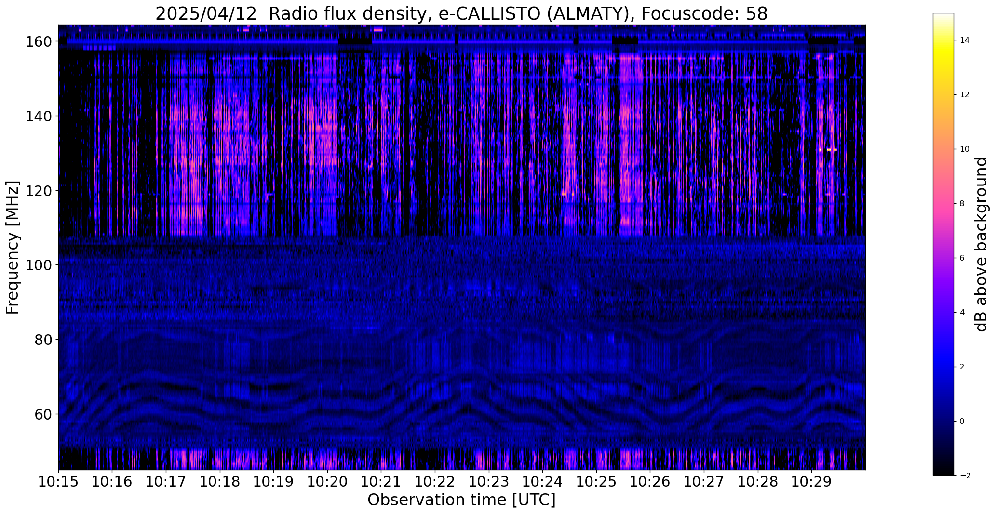Click the 10:23 time tick label
The height and width of the screenshot is (514, 996).
click(x=489, y=482)
